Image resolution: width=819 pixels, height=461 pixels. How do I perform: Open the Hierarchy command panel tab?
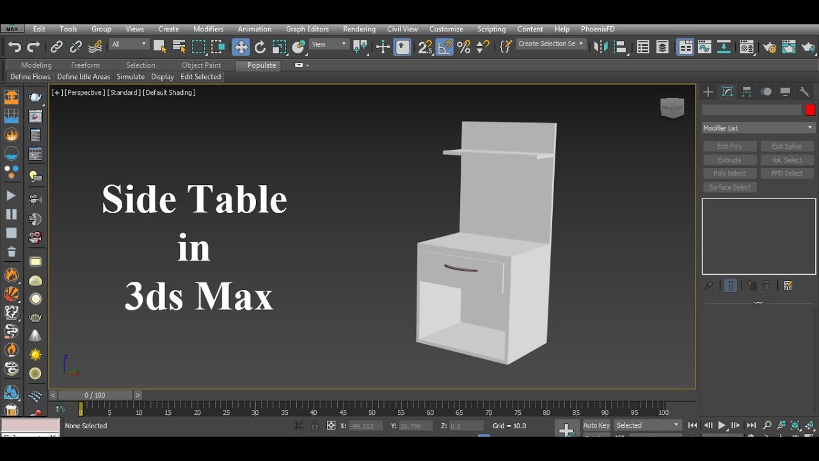coord(747,92)
